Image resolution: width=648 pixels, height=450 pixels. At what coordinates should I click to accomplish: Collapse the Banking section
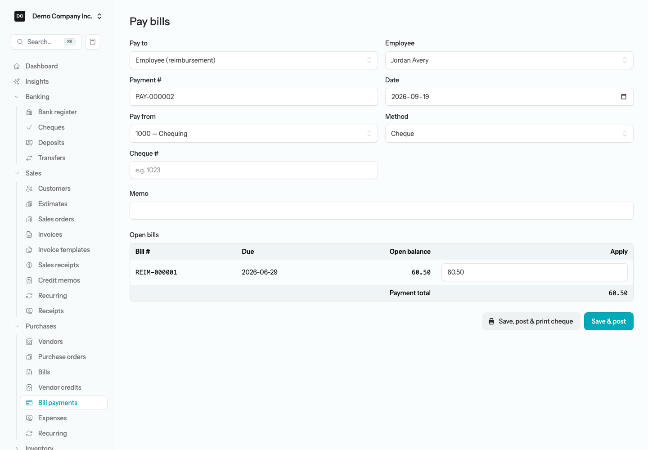[x=17, y=97]
